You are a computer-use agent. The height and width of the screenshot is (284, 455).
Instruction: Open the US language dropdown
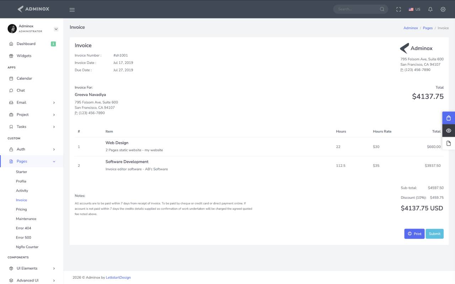[x=414, y=9]
